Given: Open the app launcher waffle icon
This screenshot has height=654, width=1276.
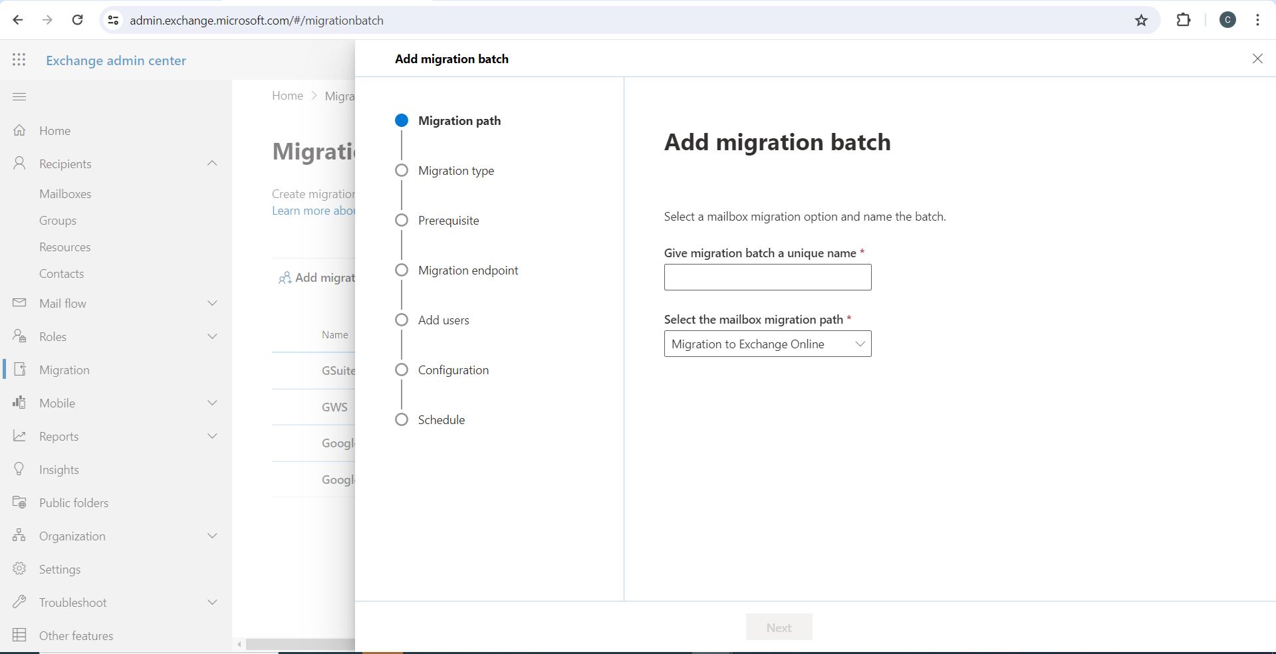Looking at the screenshot, I should [19, 60].
